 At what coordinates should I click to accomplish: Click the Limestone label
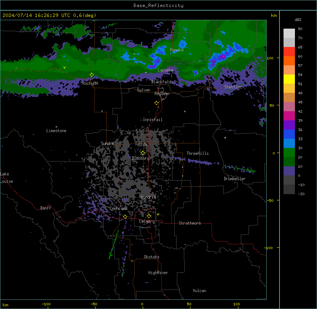(x=56, y=131)
